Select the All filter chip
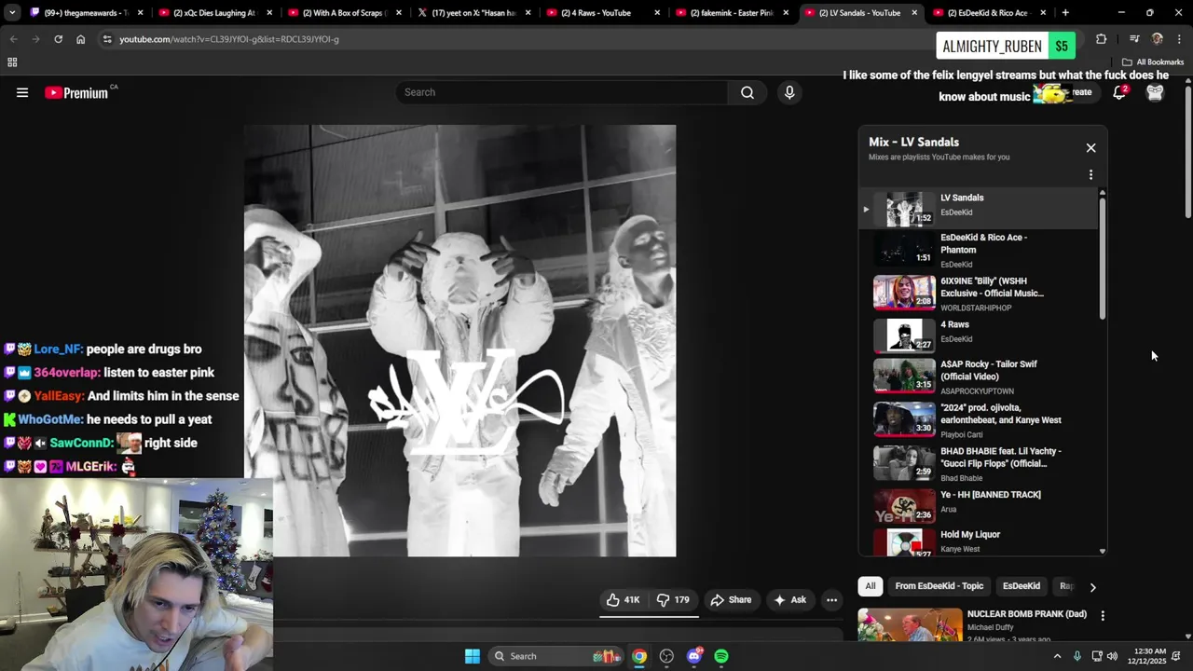 click(x=871, y=586)
